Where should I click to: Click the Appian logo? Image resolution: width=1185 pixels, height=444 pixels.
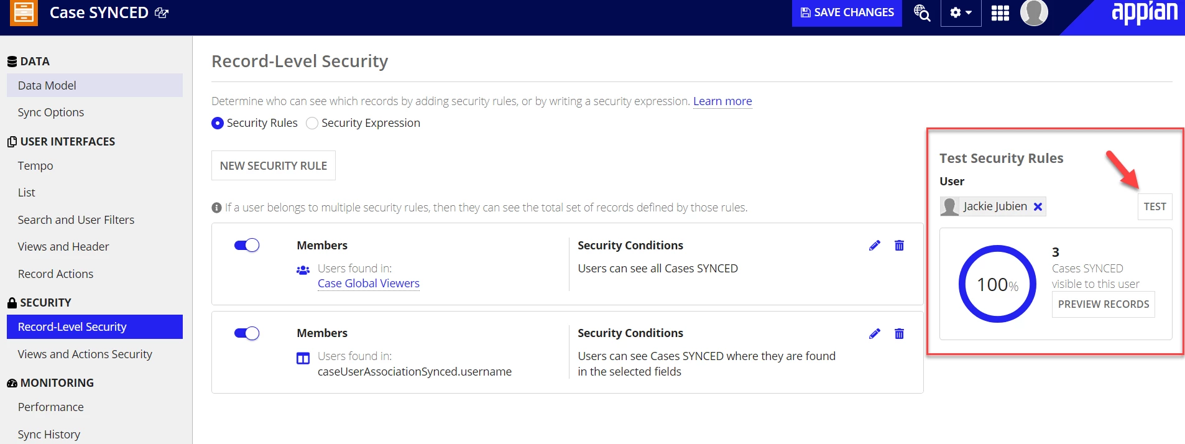pos(1145,12)
